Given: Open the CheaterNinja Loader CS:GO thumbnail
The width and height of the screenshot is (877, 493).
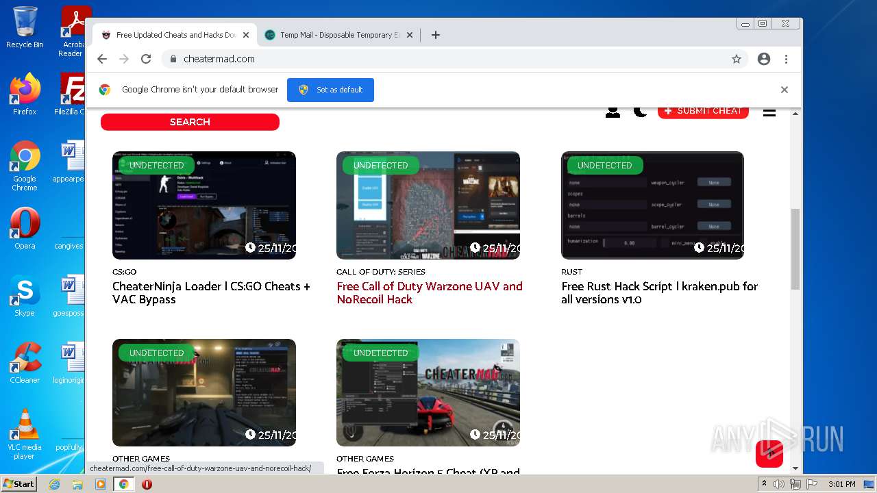Looking at the screenshot, I should (x=204, y=205).
